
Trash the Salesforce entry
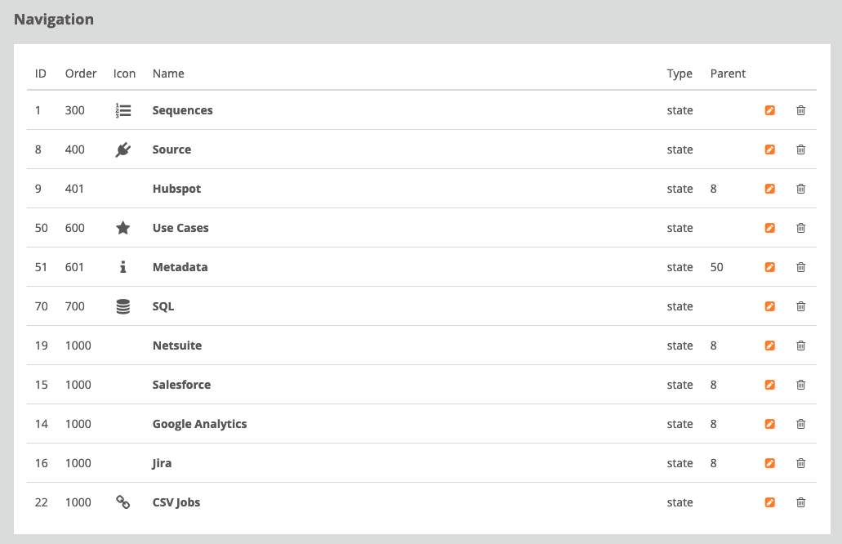[800, 385]
